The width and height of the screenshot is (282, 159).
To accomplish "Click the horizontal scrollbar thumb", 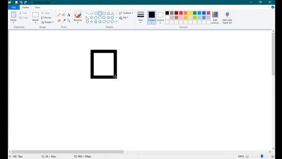I will pyautogui.click(x=67, y=152).
